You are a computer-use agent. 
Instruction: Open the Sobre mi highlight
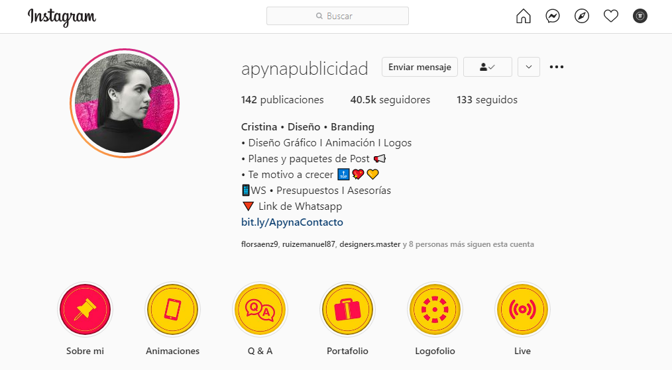(85, 309)
